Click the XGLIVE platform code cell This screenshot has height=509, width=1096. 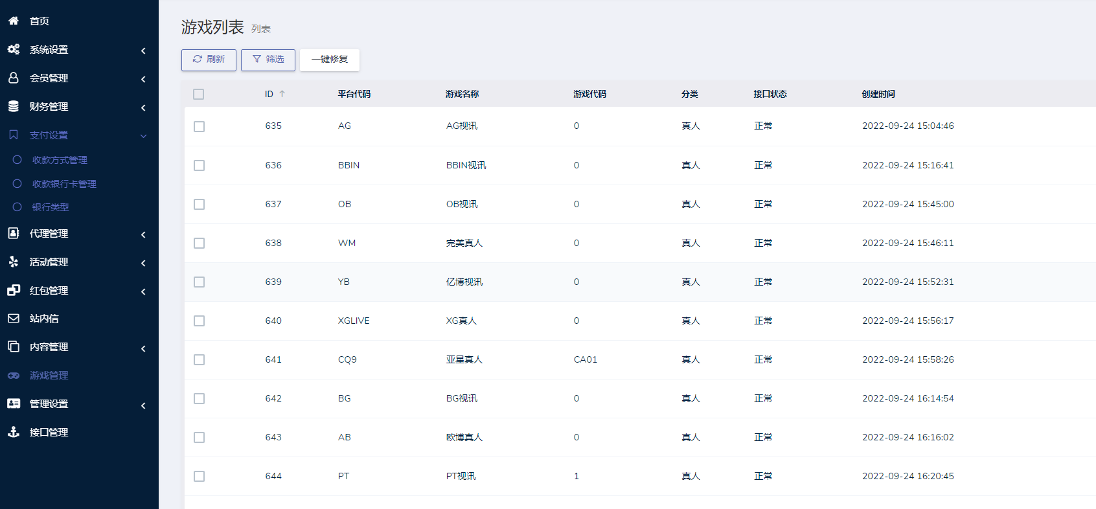(354, 321)
